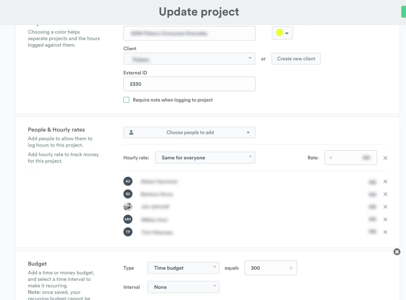Open the Interval dropdown set to None
Viewport: 406px width, 300px height.
click(183, 287)
